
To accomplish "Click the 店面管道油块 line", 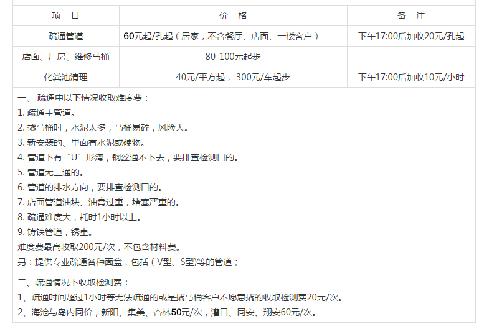I will [x=100, y=202].
